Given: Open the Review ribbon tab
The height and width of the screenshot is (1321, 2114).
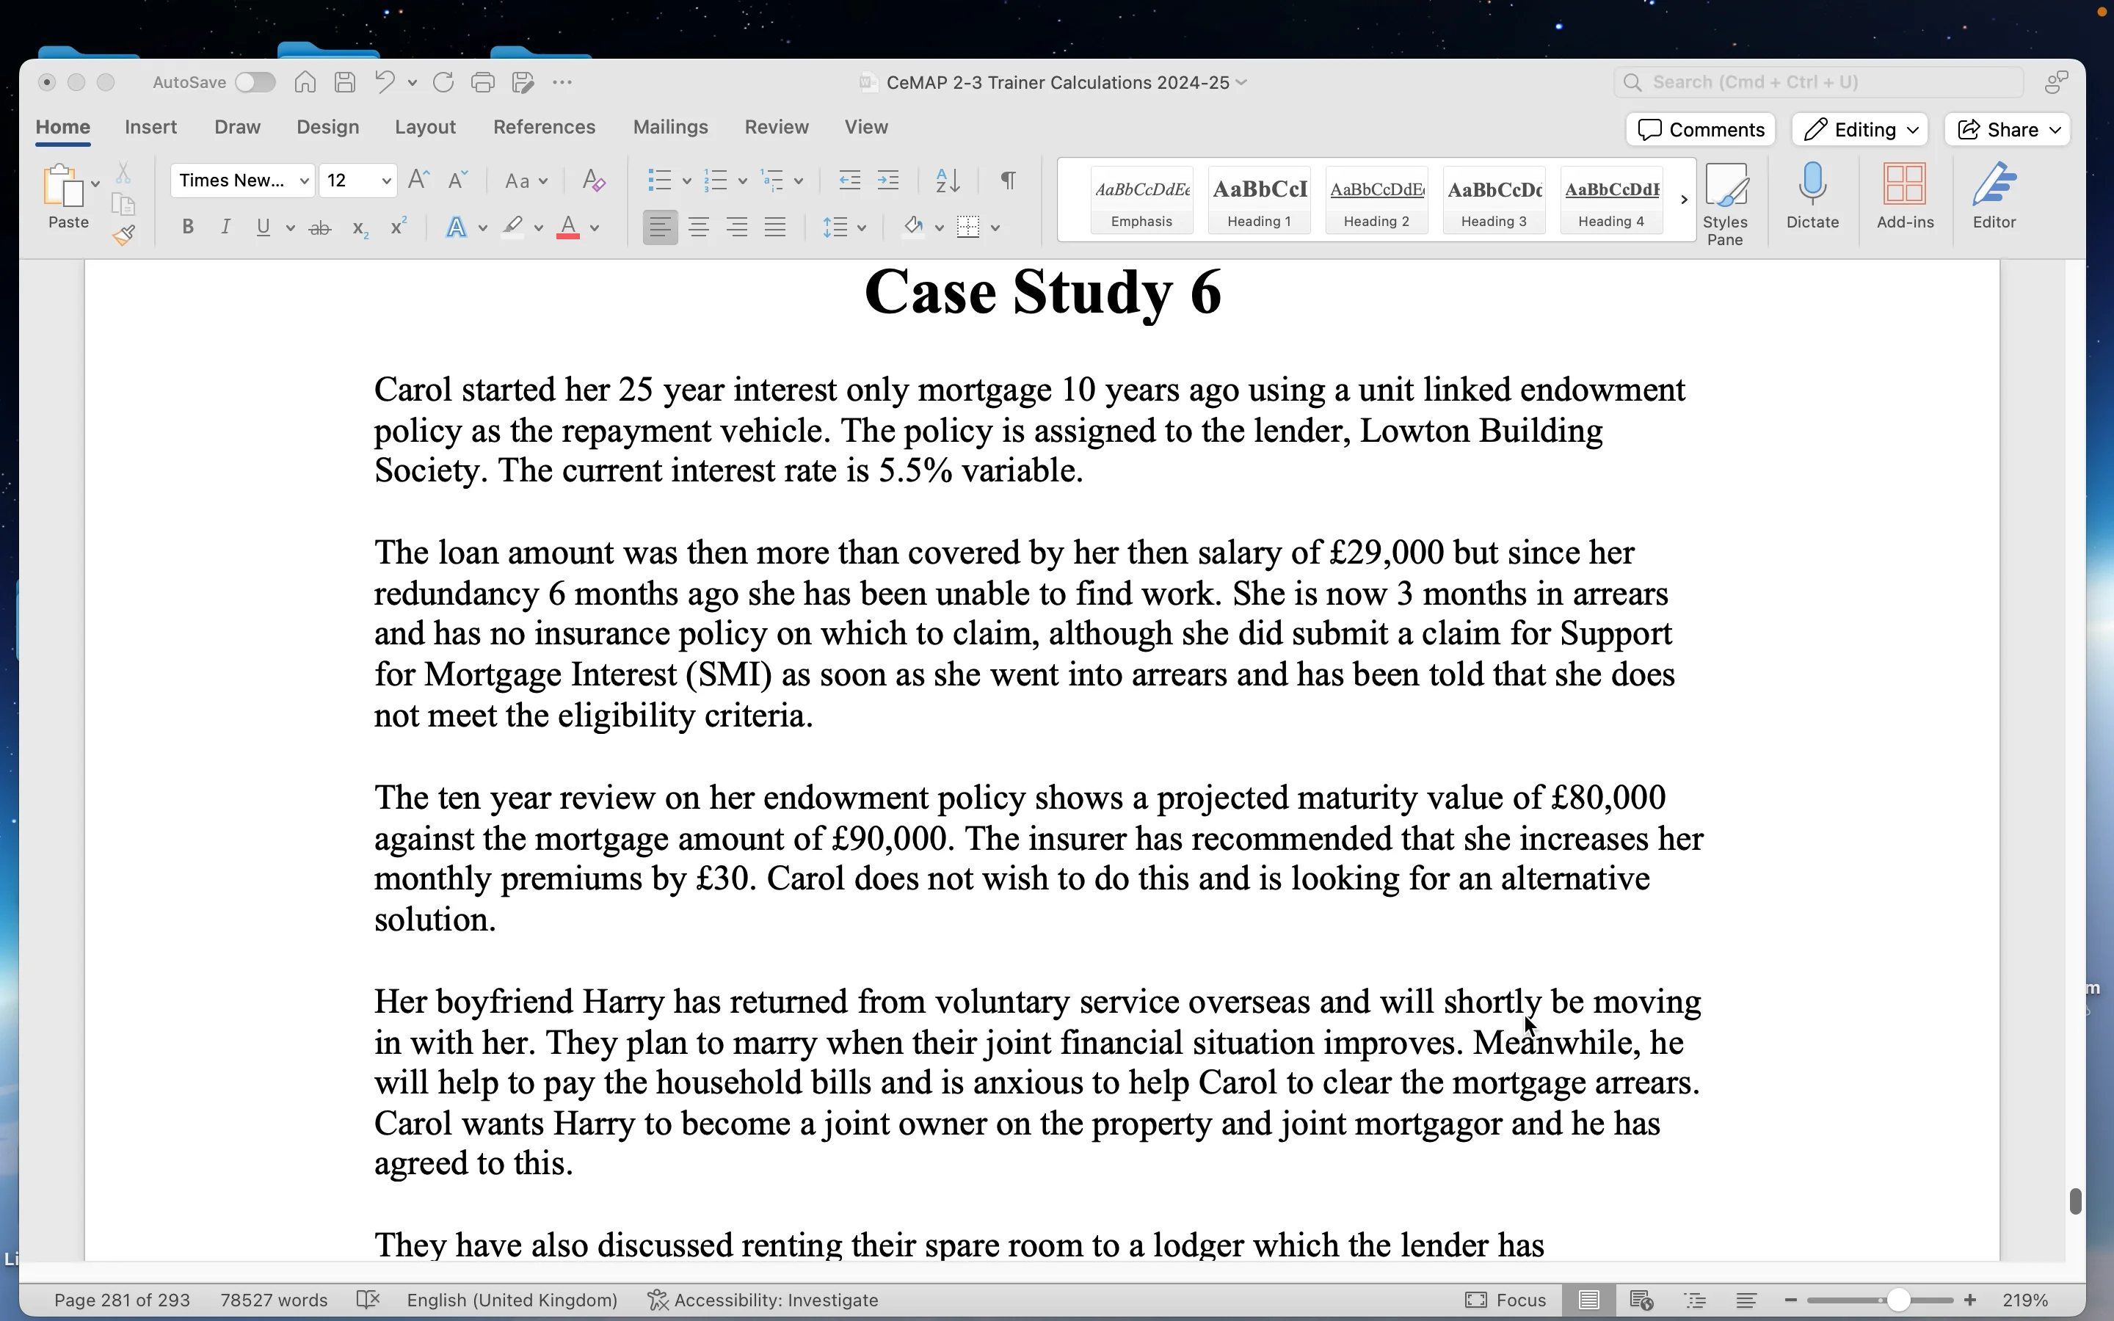Looking at the screenshot, I should click(776, 127).
